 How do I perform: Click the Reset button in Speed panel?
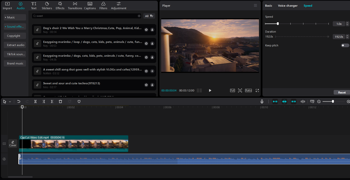point(342,93)
